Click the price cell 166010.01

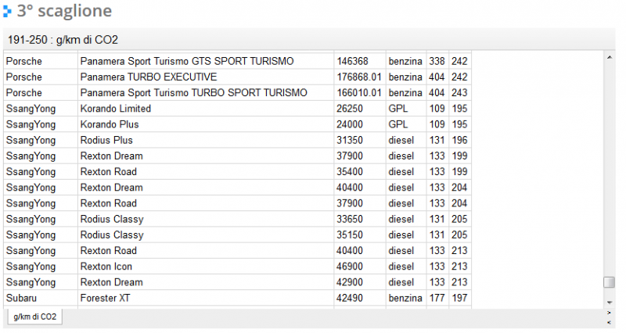pos(360,93)
